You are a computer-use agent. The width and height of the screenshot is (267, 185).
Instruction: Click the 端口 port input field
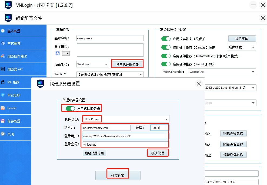[x=159, y=128]
